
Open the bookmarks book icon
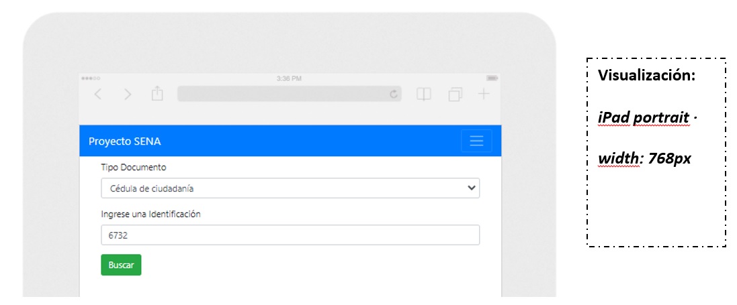pyautogui.click(x=423, y=95)
